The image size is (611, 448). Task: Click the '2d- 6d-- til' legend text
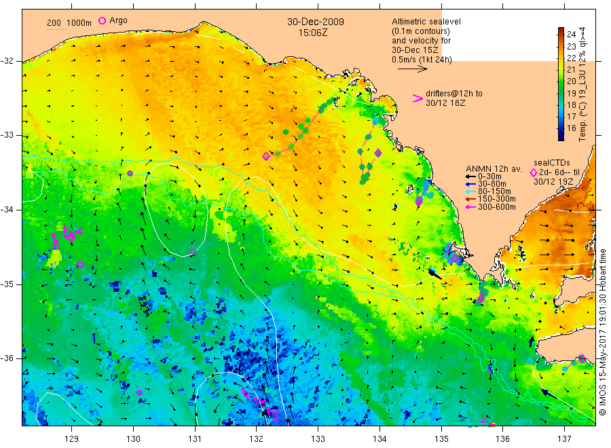[559, 172]
